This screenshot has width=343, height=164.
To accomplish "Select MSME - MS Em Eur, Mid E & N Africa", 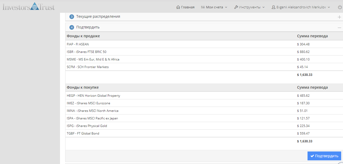I will coord(204,59).
